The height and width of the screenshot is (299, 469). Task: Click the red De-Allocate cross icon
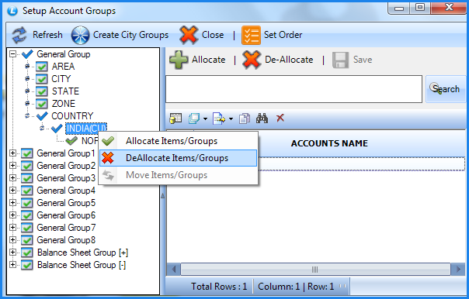click(x=252, y=60)
